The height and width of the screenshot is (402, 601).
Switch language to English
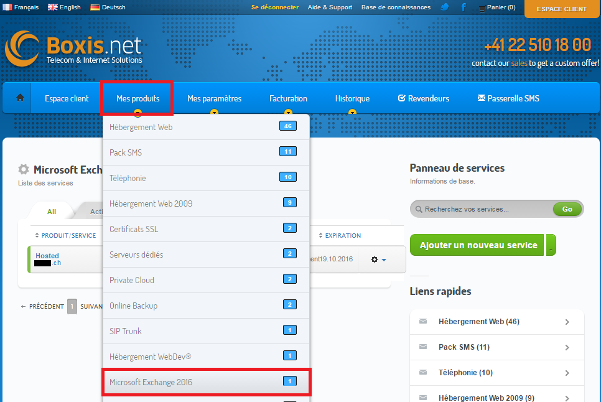[x=65, y=7]
